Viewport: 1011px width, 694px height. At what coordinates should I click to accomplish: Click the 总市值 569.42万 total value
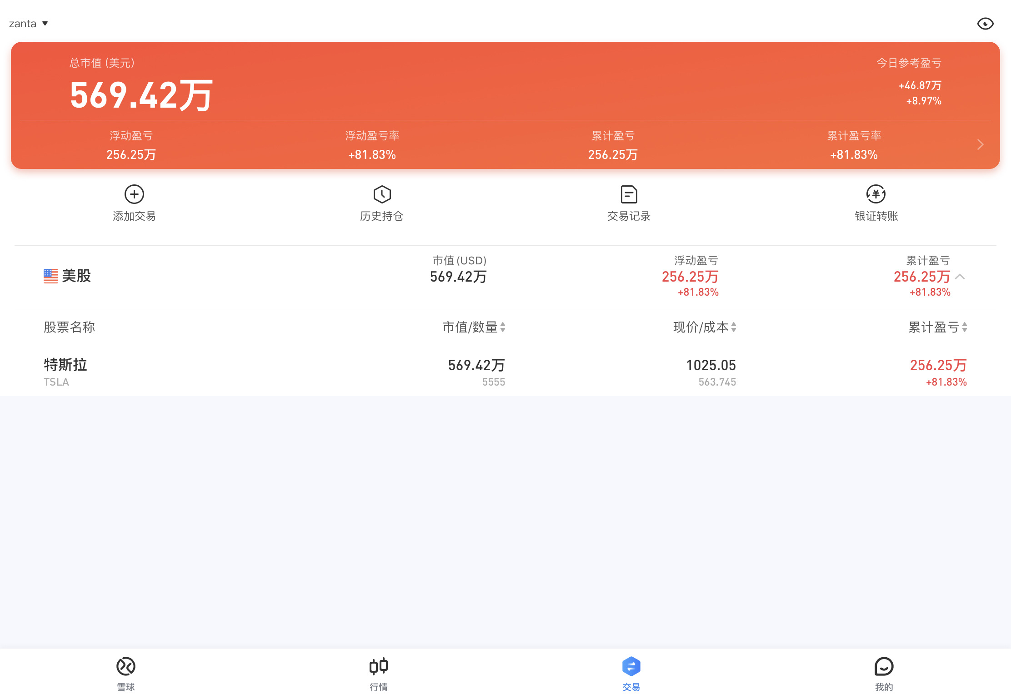(x=141, y=95)
